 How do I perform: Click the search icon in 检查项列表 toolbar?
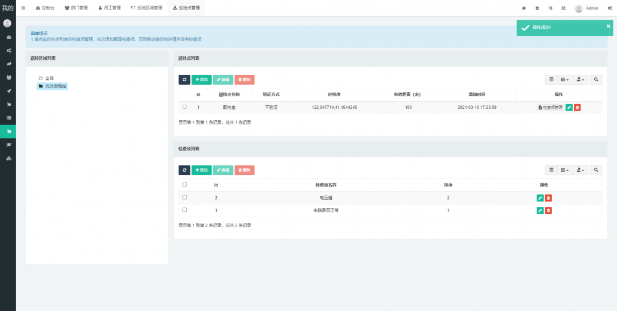pyautogui.click(x=597, y=170)
